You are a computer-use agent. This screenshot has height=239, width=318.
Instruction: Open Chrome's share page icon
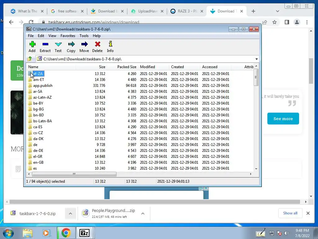pyautogui.click(x=265, y=22)
